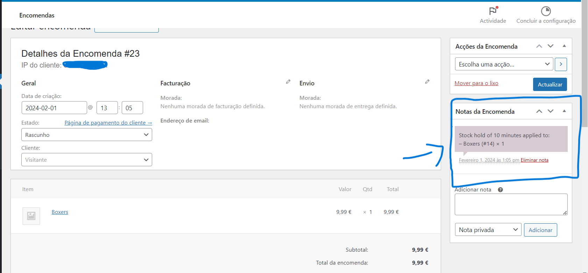Open the Actividade flag icon
588x273 pixels.
tap(493, 11)
